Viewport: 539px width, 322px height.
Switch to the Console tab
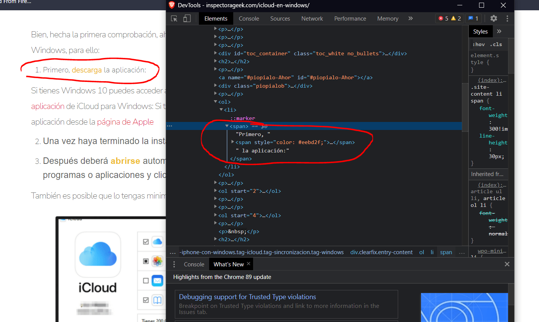[249, 18]
